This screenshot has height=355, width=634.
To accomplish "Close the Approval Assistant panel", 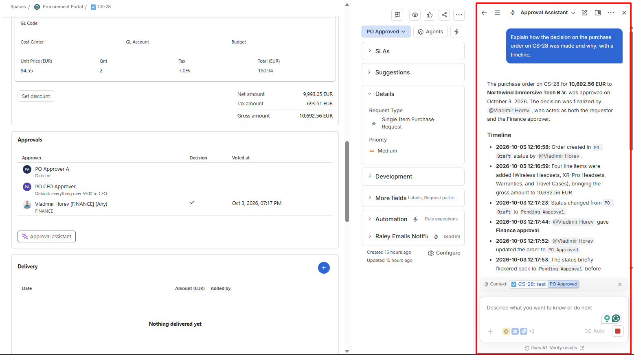I will (x=624, y=13).
